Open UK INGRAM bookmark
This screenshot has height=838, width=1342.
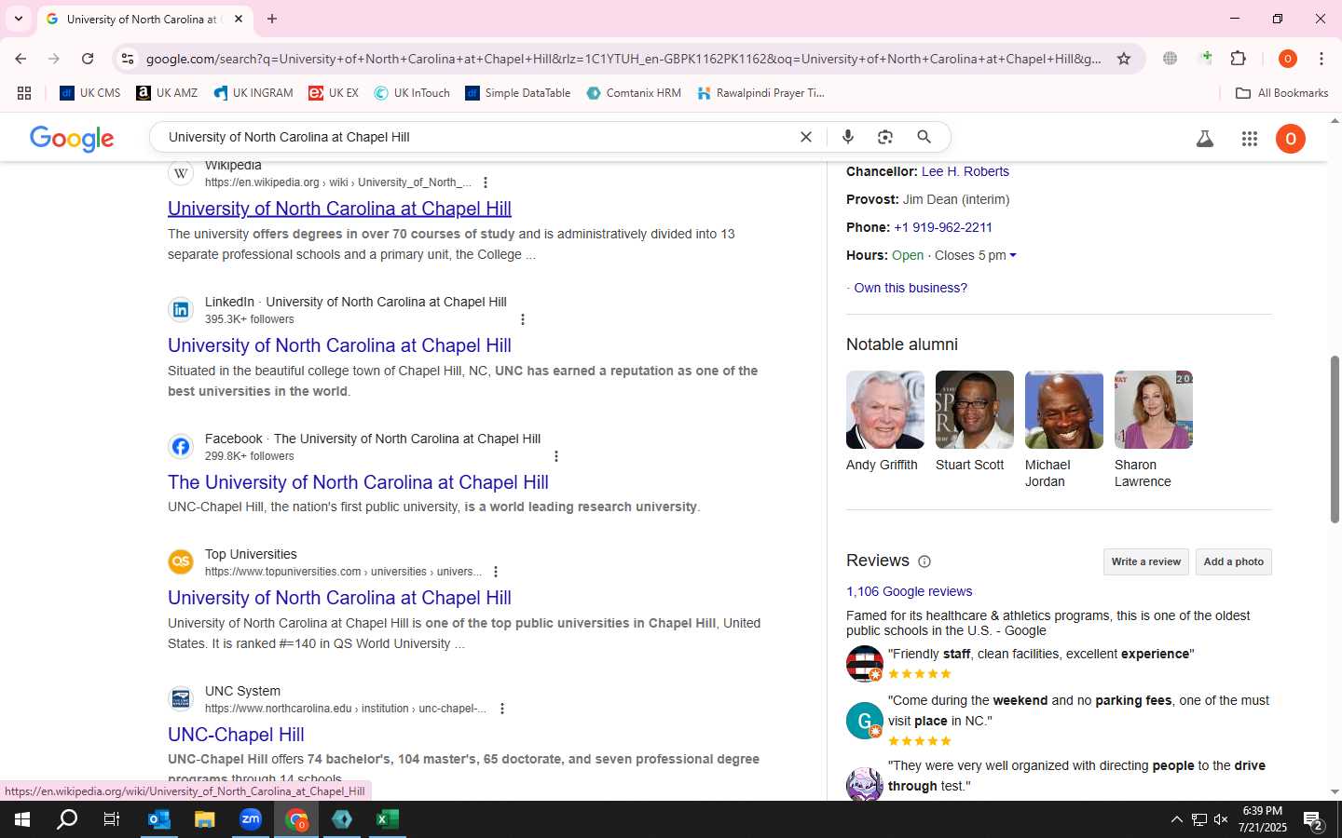(x=253, y=93)
